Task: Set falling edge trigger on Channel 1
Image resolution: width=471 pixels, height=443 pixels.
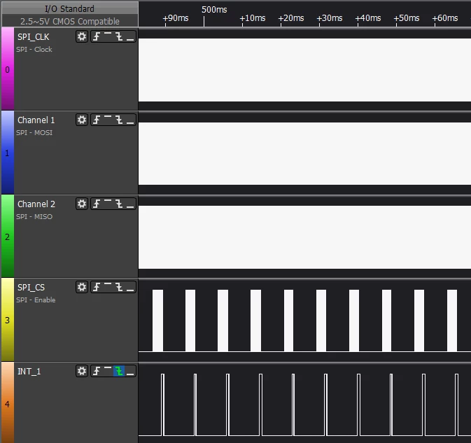Action: 119,120
